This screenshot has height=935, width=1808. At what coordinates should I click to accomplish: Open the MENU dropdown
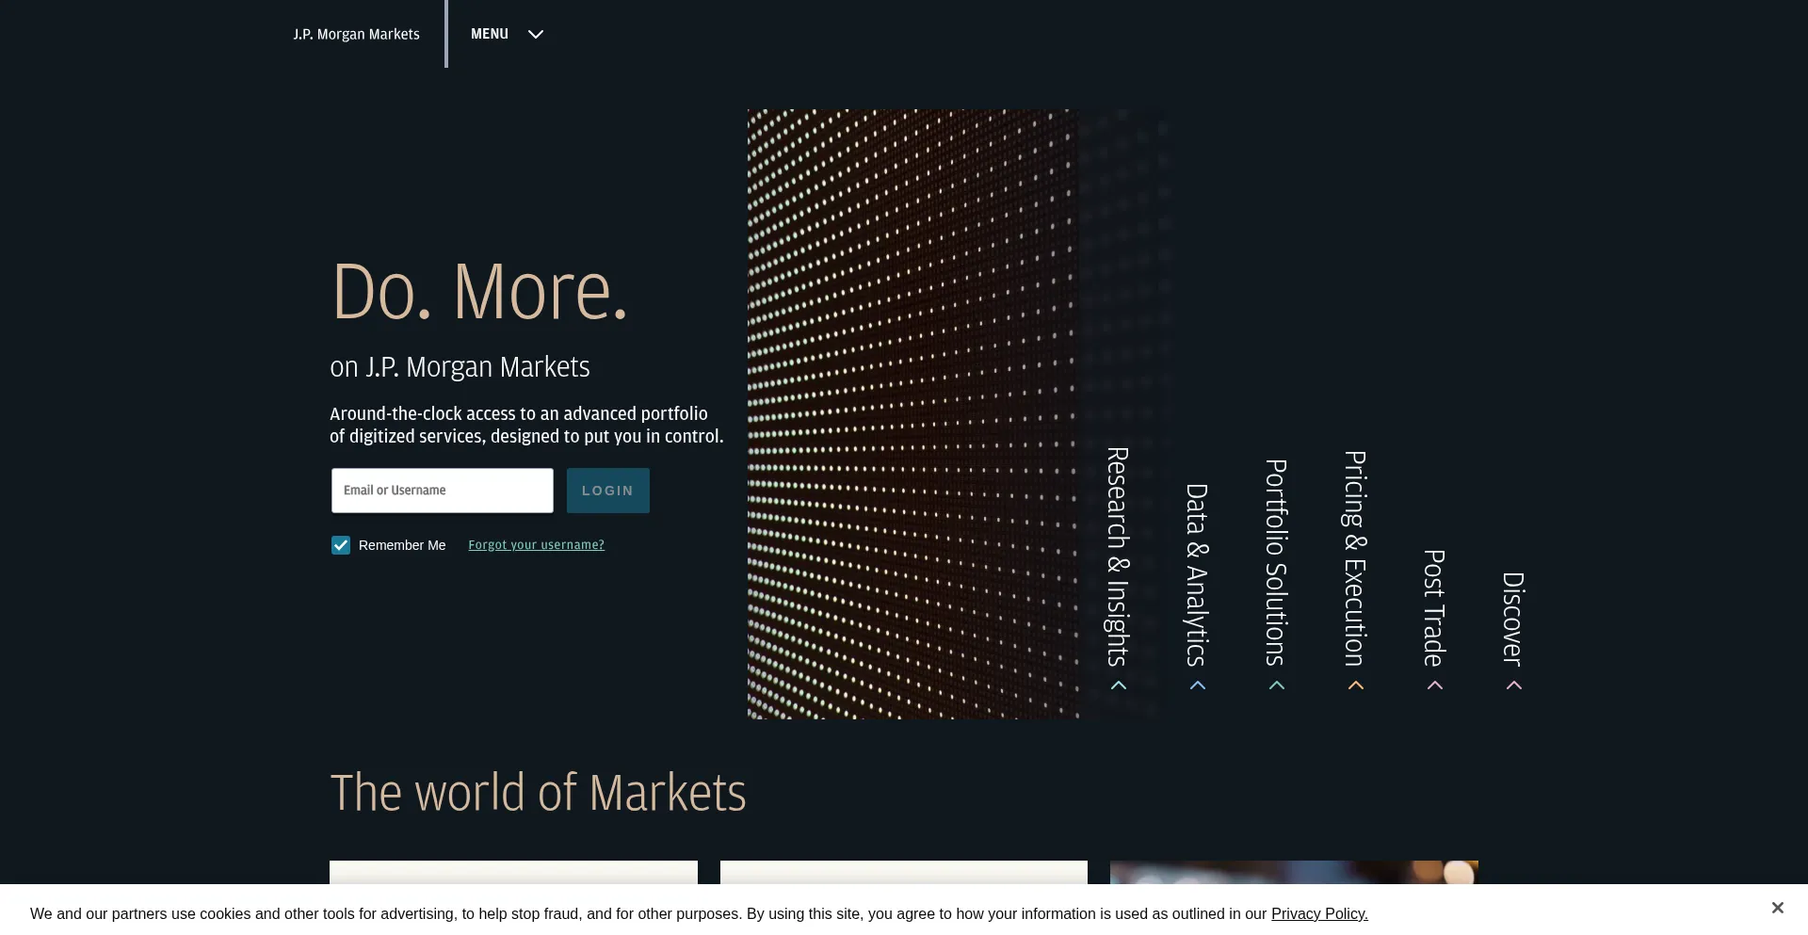pyautogui.click(x=507, y=34)
